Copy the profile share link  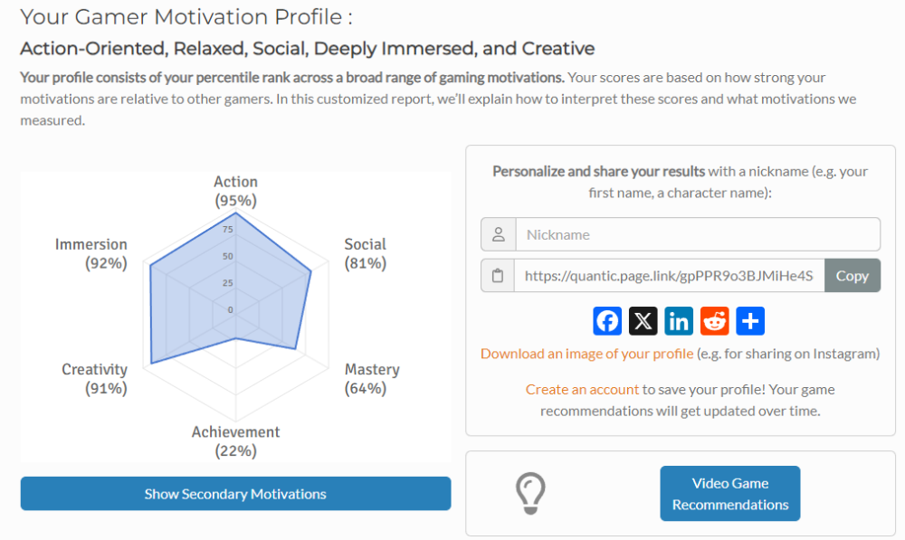(x=852, y=276)
